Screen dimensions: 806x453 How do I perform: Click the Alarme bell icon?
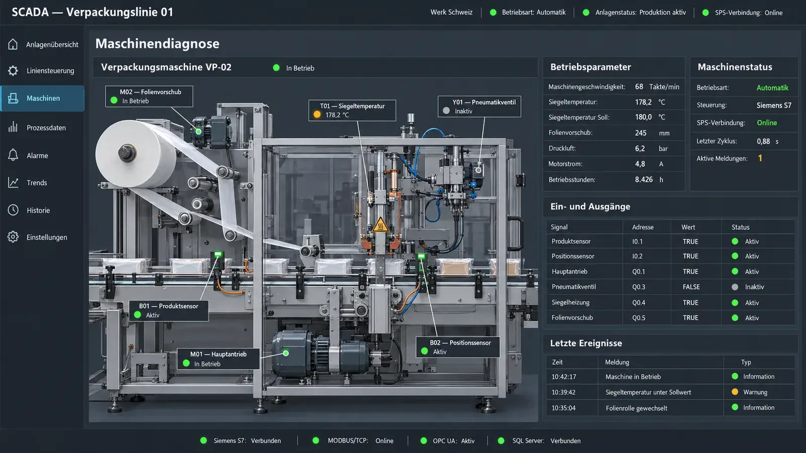[13, 155]
